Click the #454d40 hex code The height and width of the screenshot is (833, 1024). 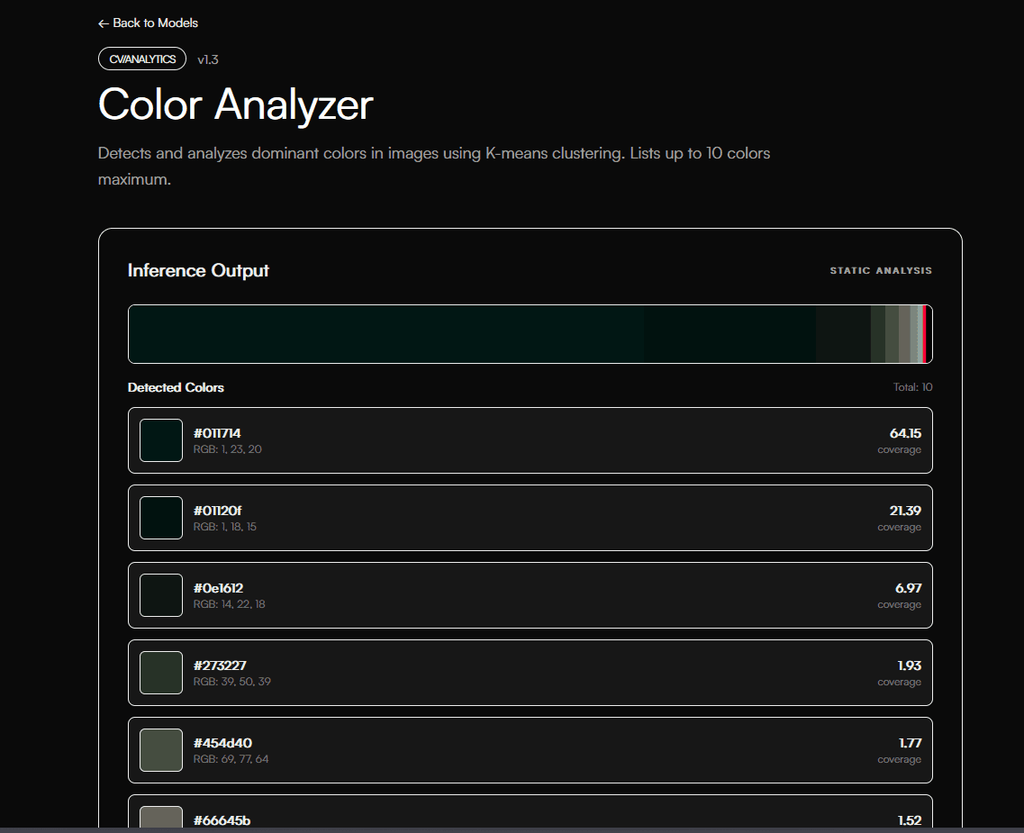point(222,743)
